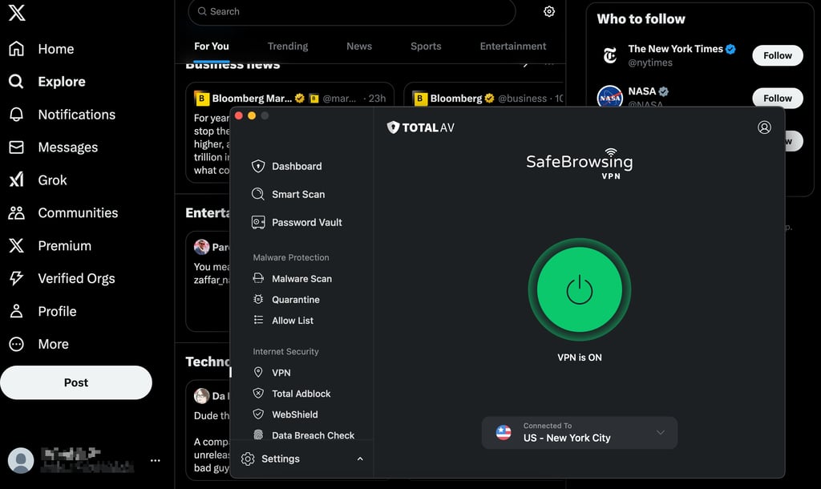Screen dimensions: 821x489
Task: Open Data Breach Check in TotalAV
Action: (x=304, y=435)
